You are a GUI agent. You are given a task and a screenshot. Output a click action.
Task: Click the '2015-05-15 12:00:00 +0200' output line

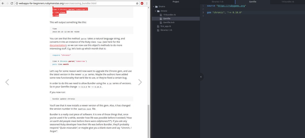click(66, 32)
